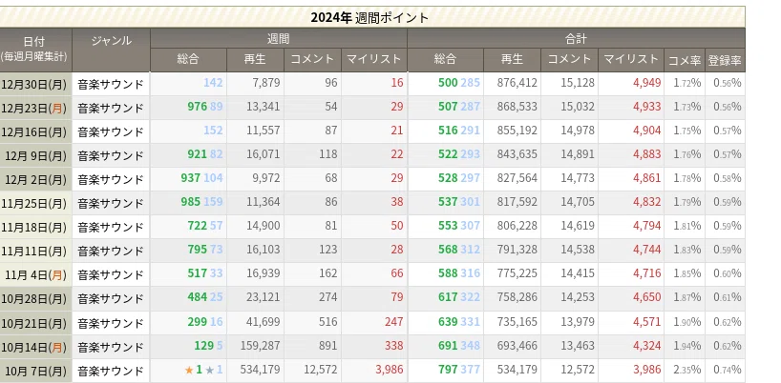This screenshot has height=383, width=781.
Task: Click the マイリスト header under 合計
Action: (x=631, y=60)
